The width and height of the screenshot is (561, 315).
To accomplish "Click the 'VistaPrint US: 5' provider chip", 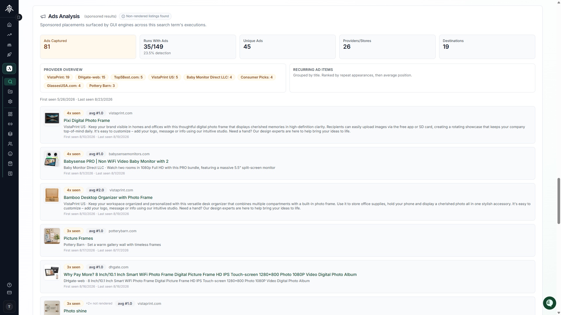I will coord(165,77).
